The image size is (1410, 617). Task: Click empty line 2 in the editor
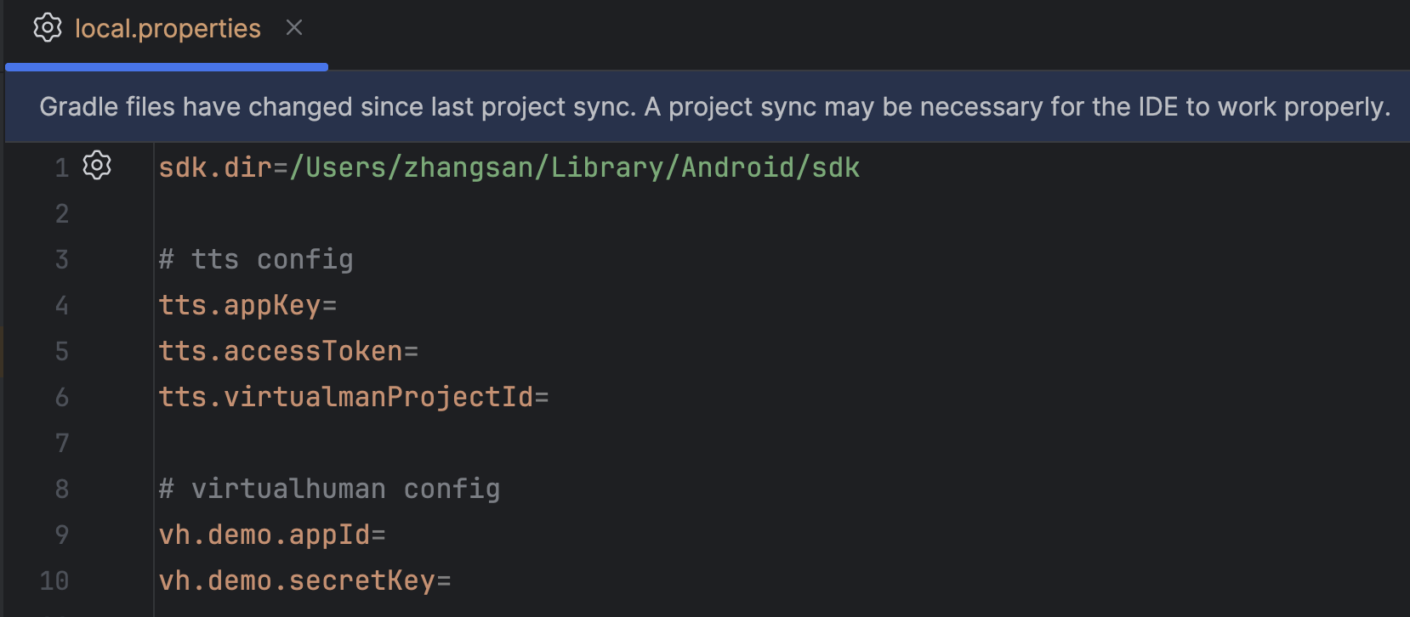pos(510,213)
